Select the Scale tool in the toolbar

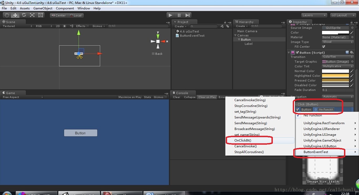tap(32, 15)
